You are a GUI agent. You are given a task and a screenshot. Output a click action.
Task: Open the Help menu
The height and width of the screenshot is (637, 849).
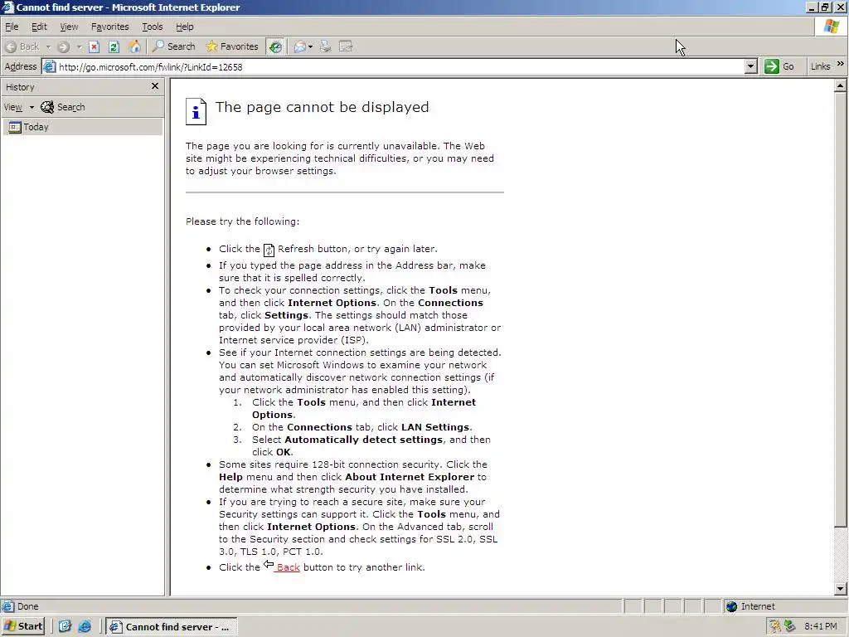185,27
